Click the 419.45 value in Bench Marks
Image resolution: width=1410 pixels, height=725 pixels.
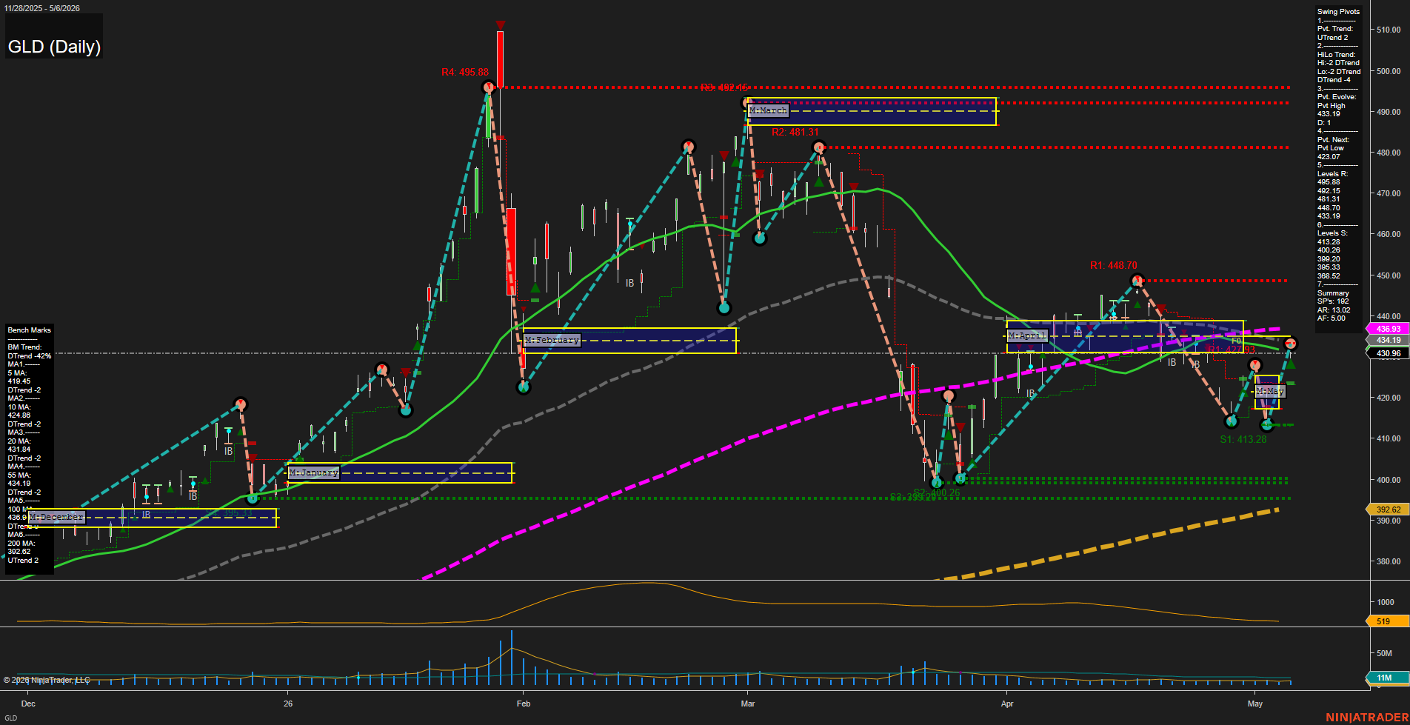19,381
